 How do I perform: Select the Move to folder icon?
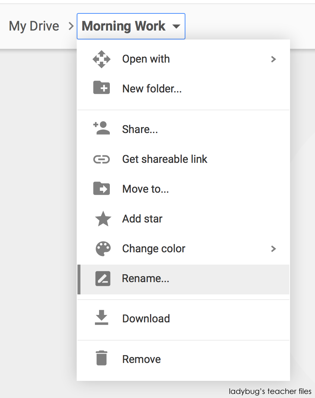101,189
